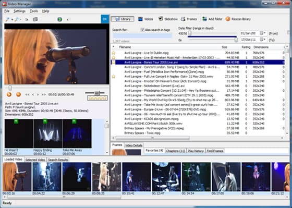Image resolution: width=292 pixels, height=208 pixels.
Task: Click the video seek slider handle
Action: [10, 88]
